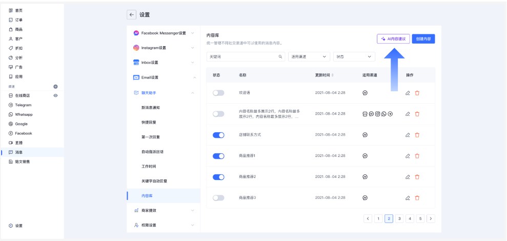The width and height of the screenshot is (507, 241).
Task: Turn off the 商品推荐2 toggle
Action: click(218, 177)
